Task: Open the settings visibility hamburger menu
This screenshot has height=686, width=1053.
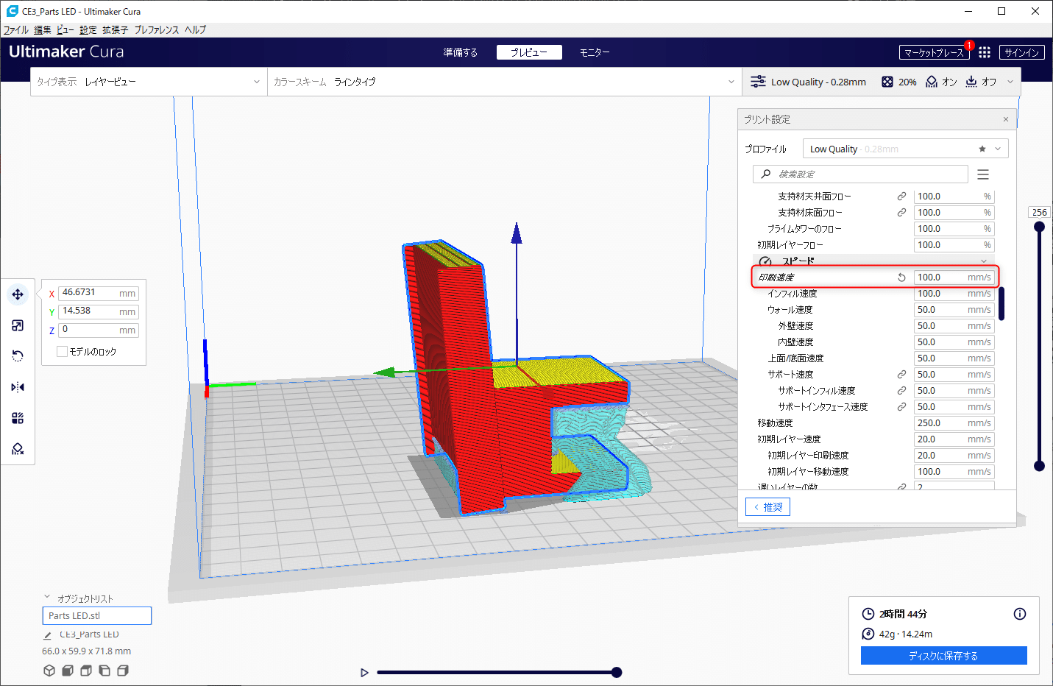Action: click(x=983, y=174)
